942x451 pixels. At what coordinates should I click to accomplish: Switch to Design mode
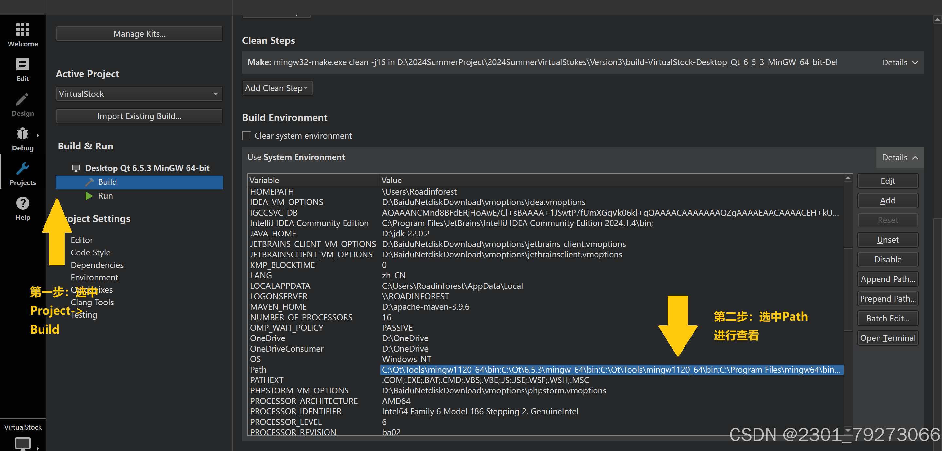23,104
